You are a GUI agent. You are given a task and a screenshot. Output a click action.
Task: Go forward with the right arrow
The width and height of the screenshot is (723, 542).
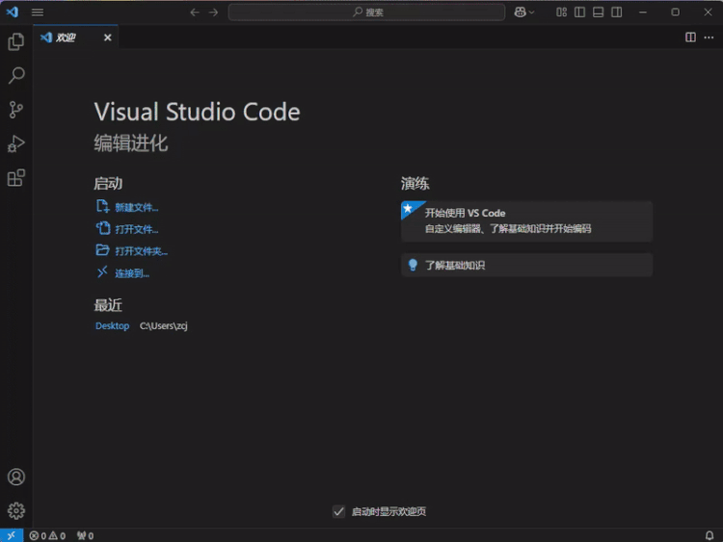(213, 13)
